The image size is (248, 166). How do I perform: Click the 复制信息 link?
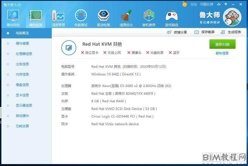[222, 53]
